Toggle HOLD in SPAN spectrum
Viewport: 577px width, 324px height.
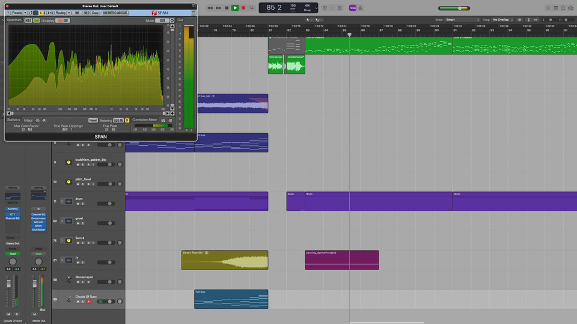click(28, 20)
